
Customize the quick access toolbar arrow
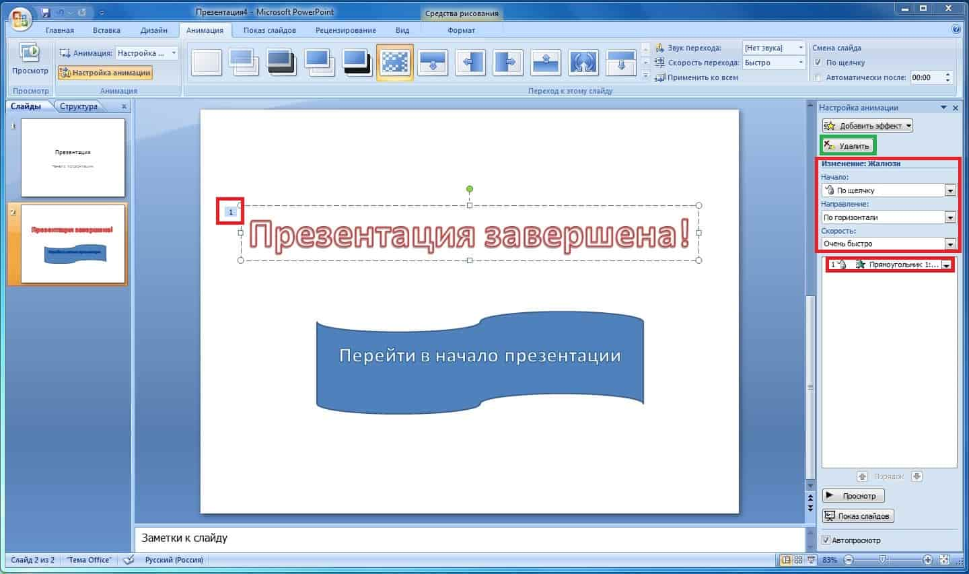coord(102,12)
